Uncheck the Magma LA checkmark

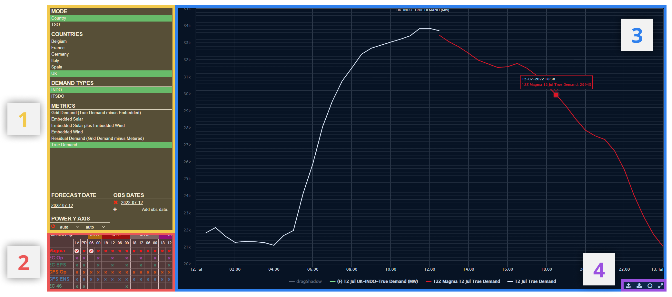pos(77,251)
